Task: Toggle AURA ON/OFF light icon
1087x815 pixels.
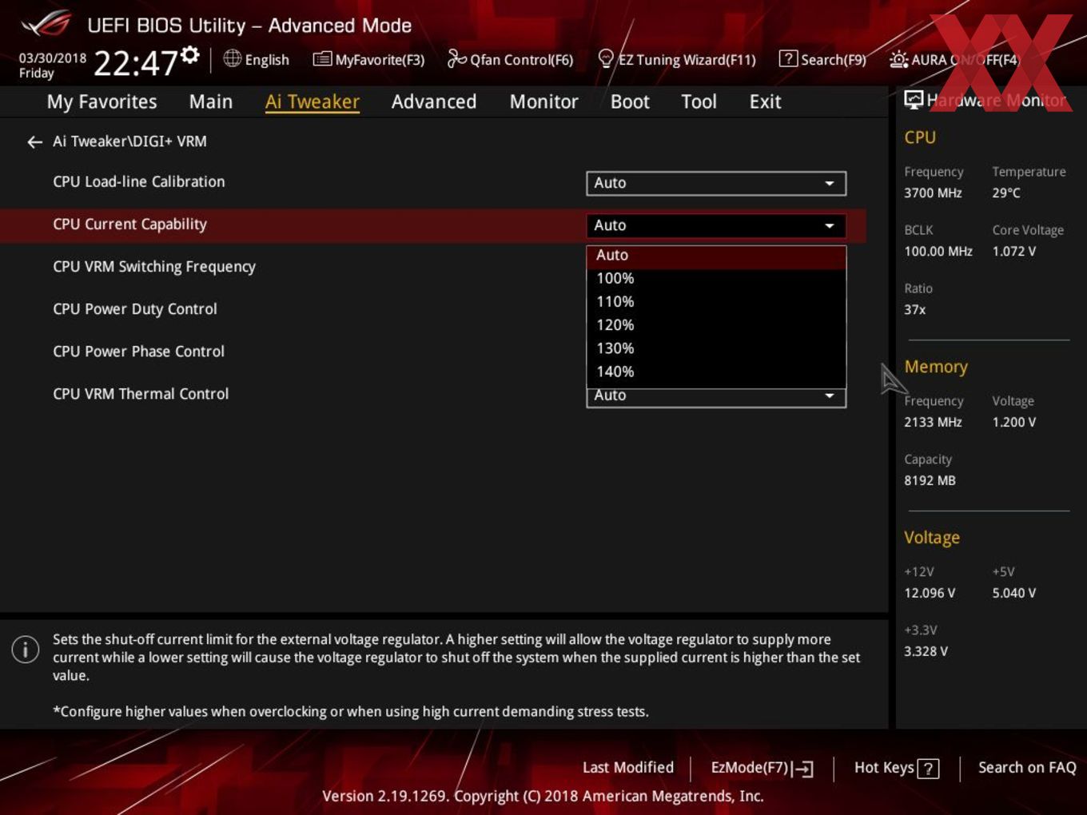Action: point(898,59)
